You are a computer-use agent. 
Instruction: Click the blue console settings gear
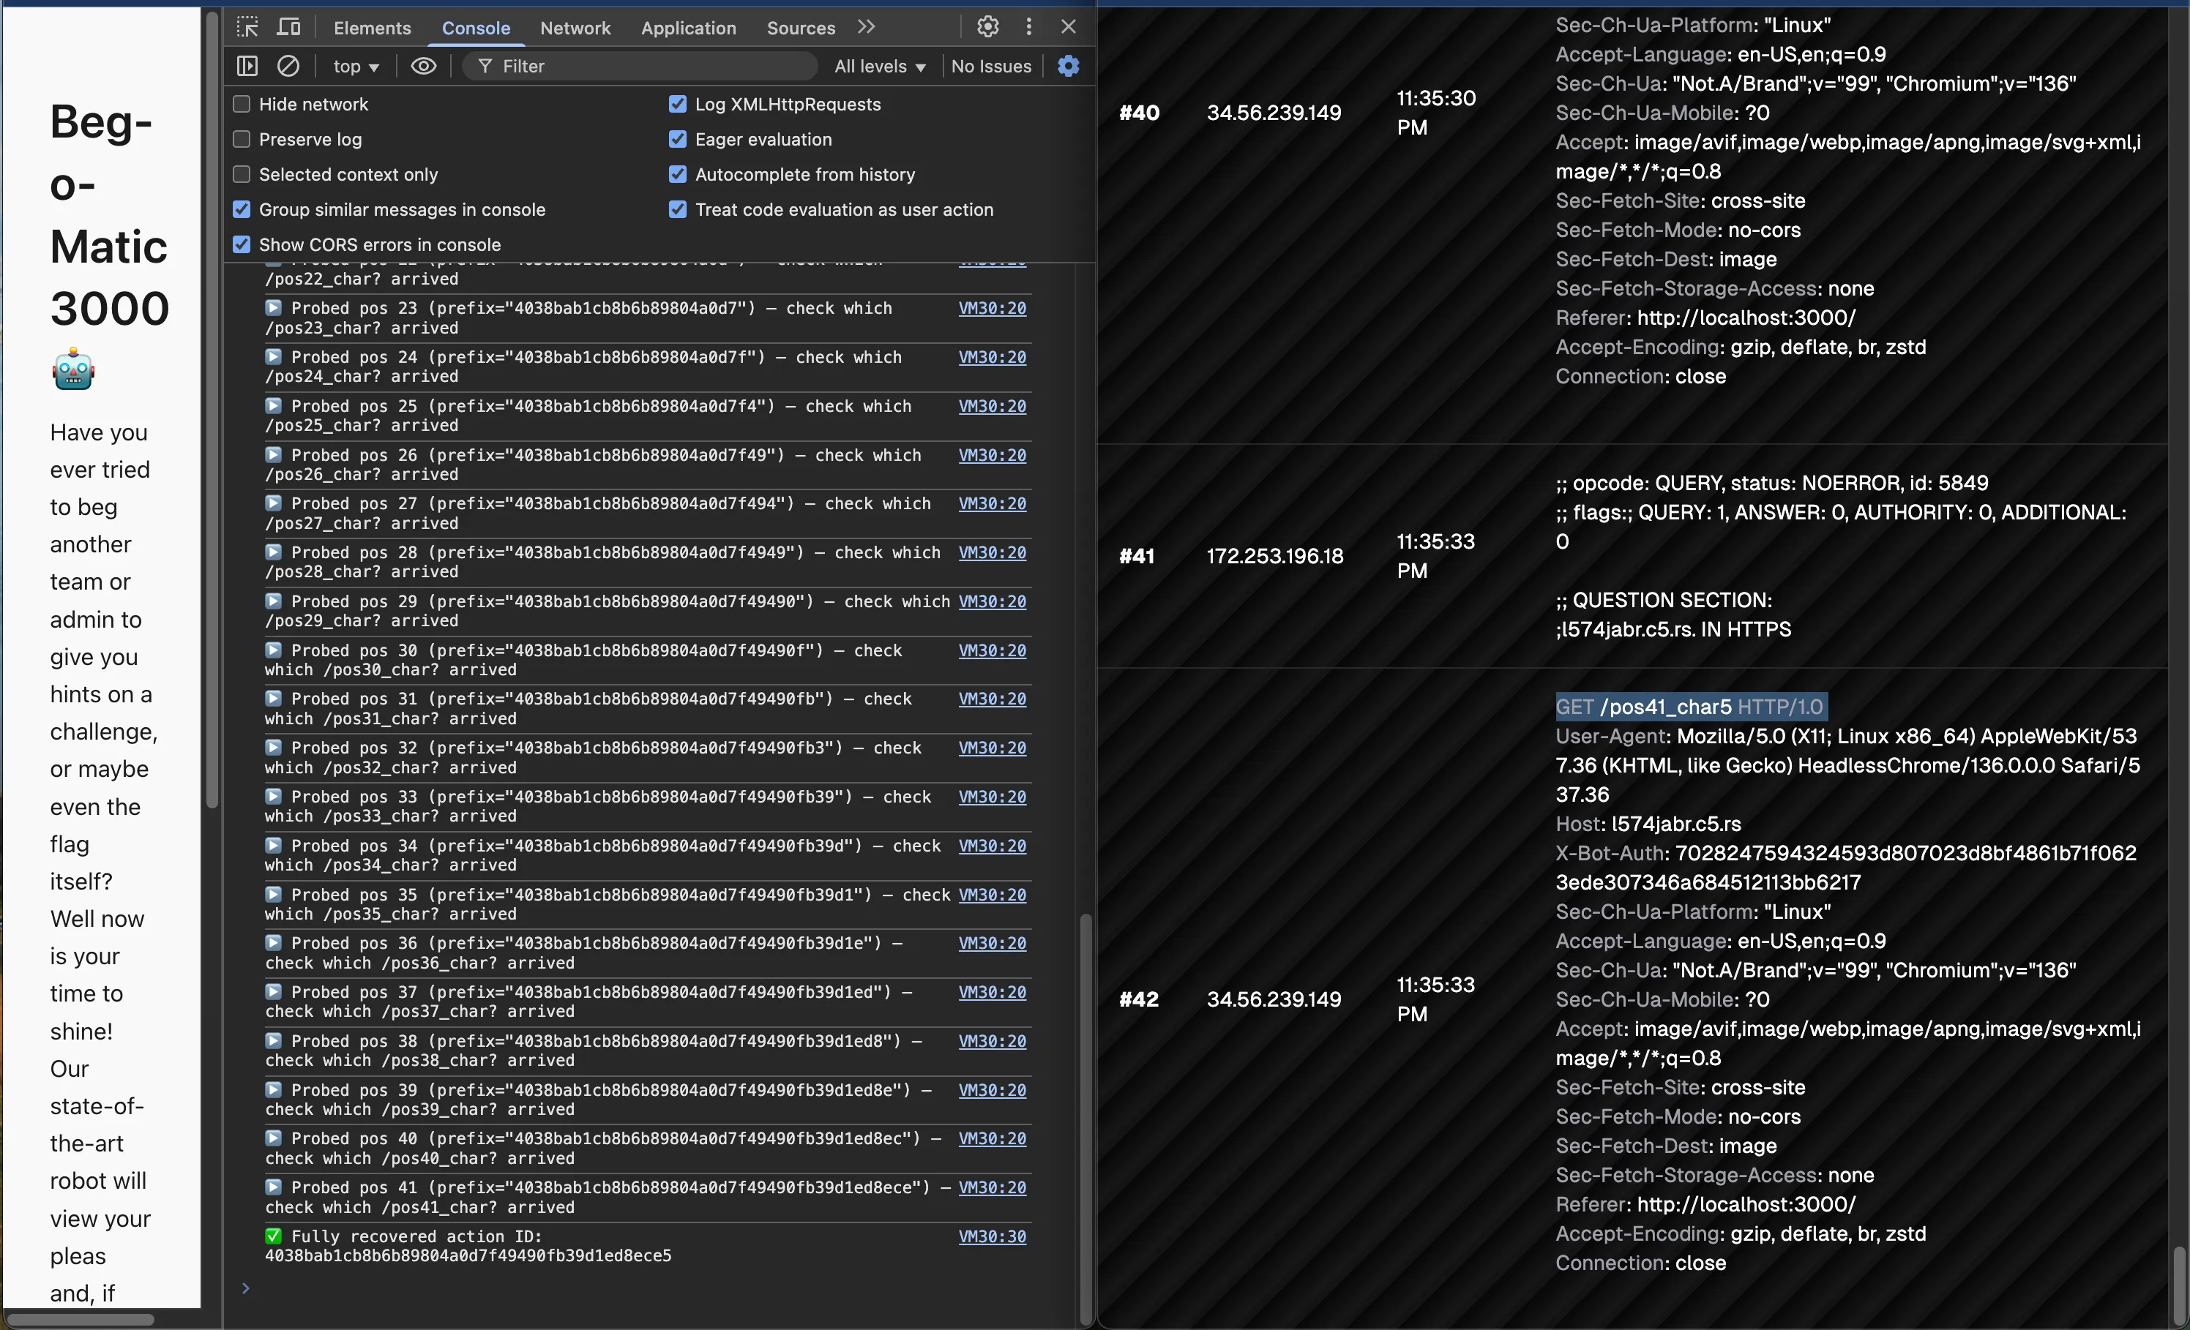[x=1069, y=66]
